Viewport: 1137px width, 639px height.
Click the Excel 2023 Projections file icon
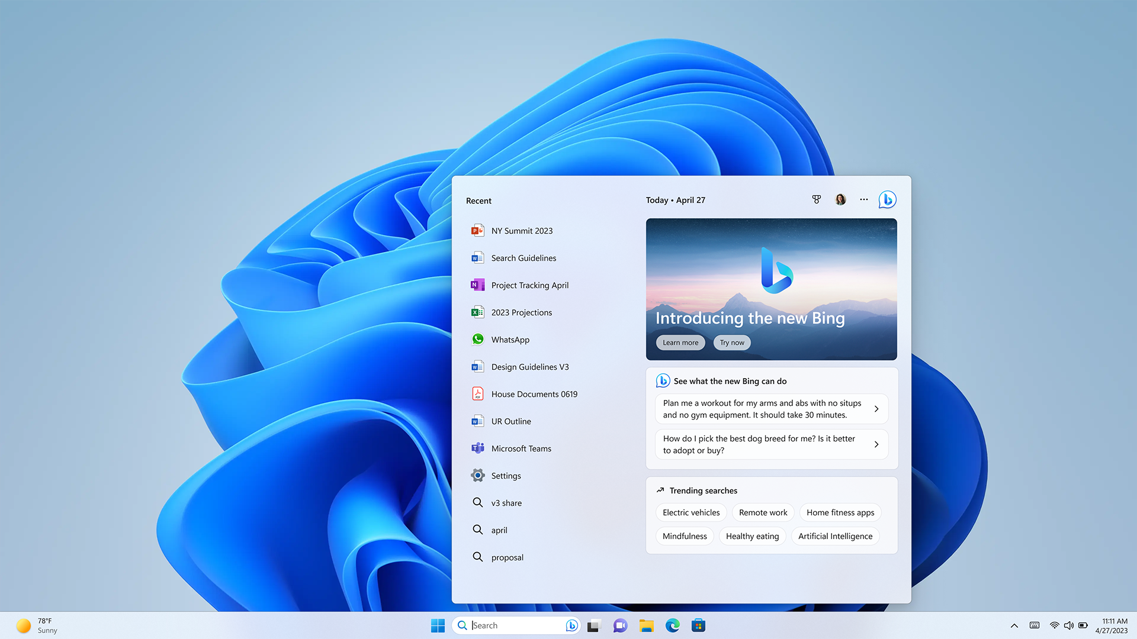coord(477,312)
